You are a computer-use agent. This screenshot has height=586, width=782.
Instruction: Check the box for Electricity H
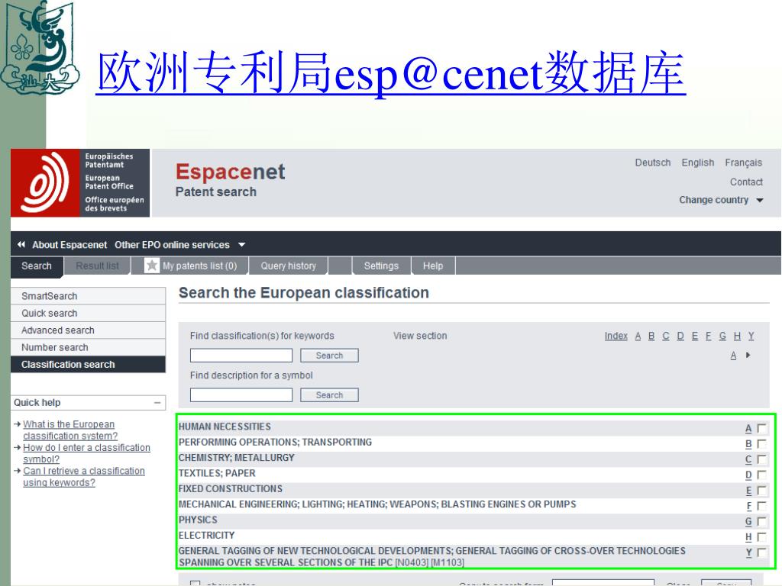pyautogui.click(x=762, y=536)
